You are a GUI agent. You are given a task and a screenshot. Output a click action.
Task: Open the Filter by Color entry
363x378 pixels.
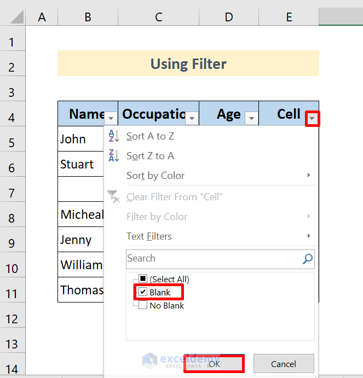(x=211, y=217)
